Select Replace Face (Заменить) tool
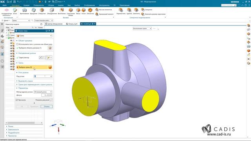Viewport: 251px width, 141px height. coord(136,11)
